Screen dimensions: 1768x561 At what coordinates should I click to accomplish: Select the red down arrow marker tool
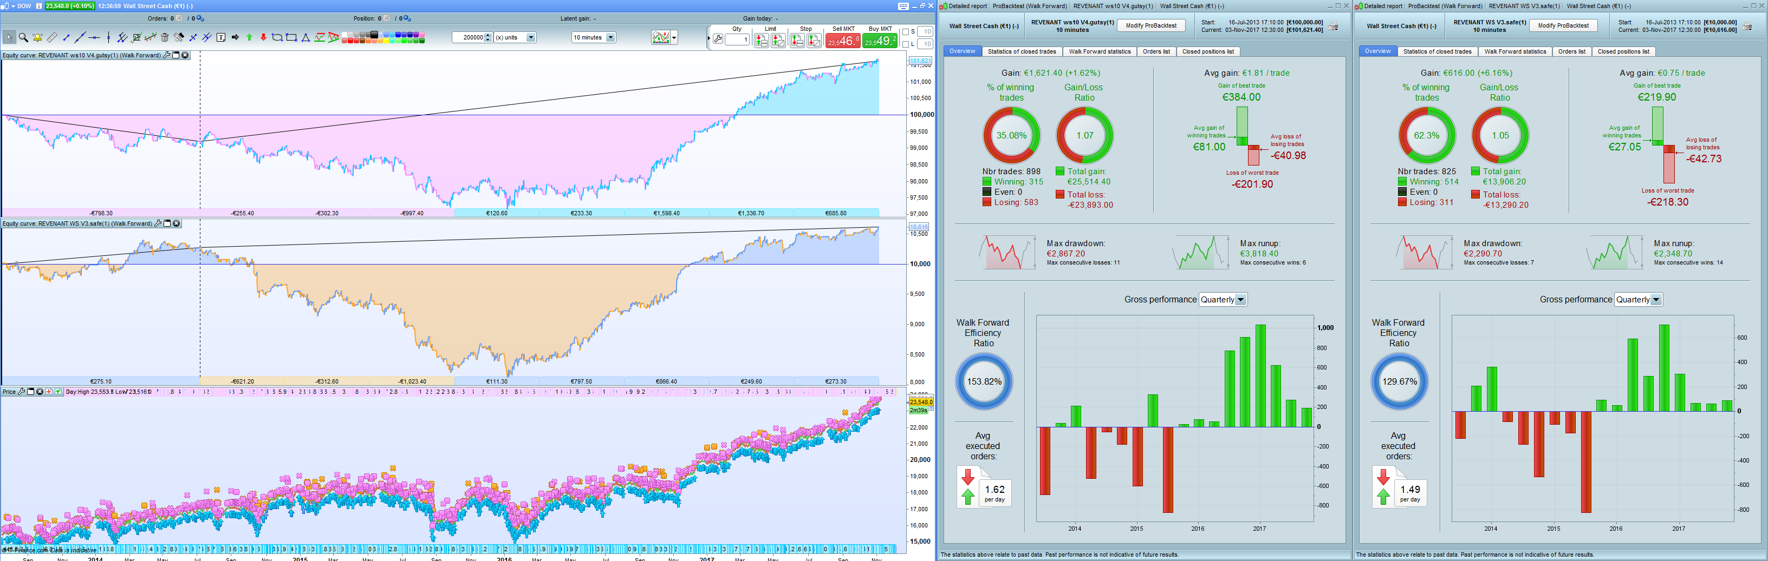click(263, 38)
